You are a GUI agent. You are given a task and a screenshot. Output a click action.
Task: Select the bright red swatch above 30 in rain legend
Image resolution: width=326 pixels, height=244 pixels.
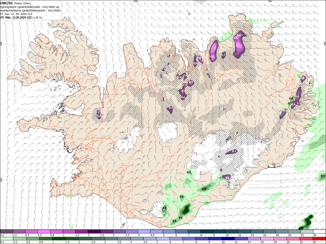[319, 239]
